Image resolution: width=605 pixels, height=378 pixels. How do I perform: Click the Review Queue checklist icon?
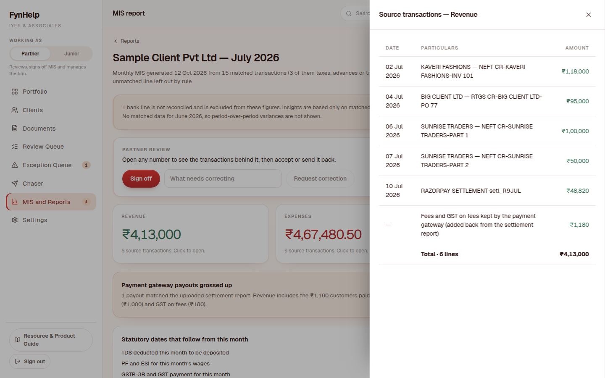[15, 147]
